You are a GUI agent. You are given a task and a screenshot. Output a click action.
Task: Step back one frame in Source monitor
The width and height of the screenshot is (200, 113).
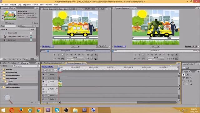[71, 55]
